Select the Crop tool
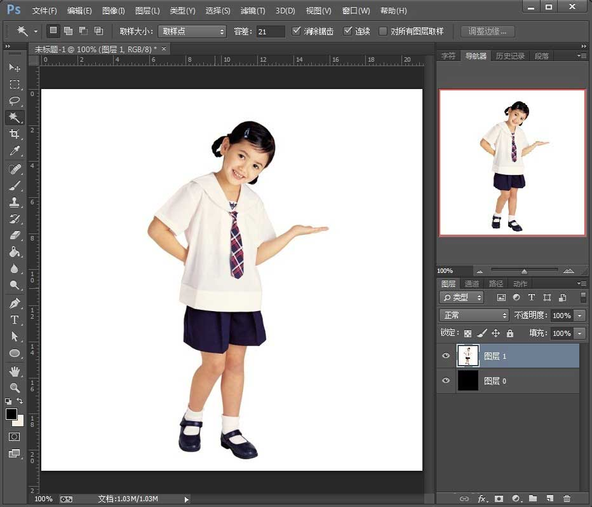The image size is (592, 507). click(x=15, y=134)
